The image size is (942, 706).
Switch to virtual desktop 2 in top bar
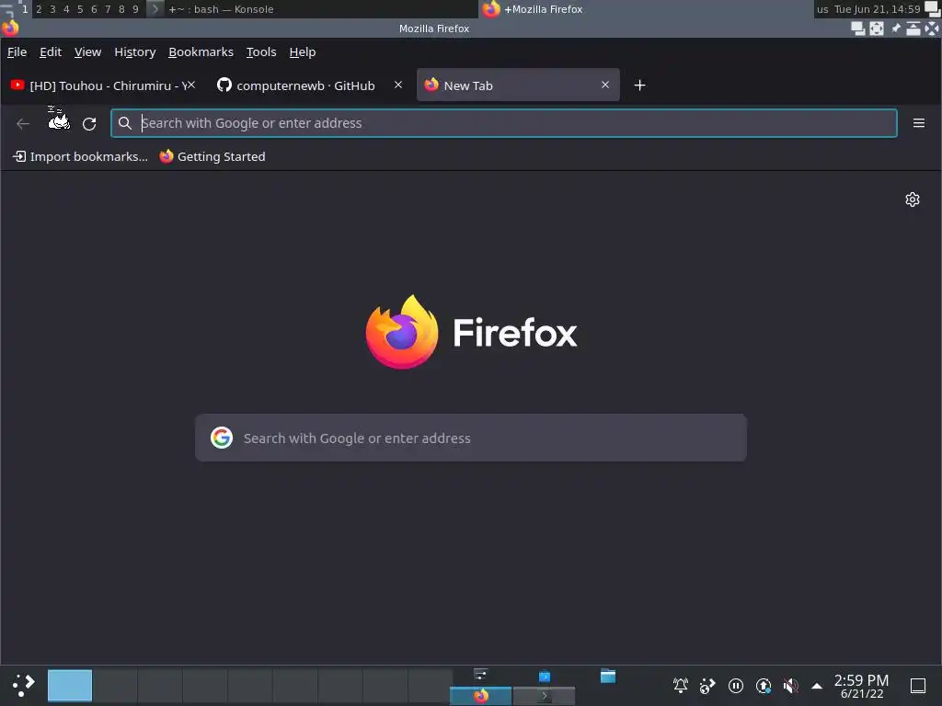39,9
